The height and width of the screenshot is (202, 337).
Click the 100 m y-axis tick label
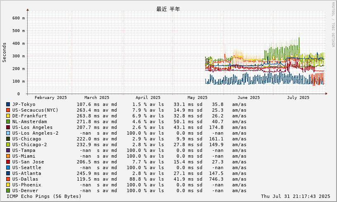click(x=19, y=81)
